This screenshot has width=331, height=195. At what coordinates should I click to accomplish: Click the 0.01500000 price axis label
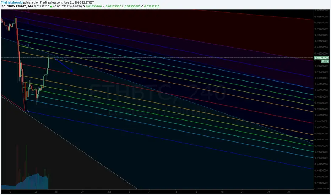(x=321, y=96)
